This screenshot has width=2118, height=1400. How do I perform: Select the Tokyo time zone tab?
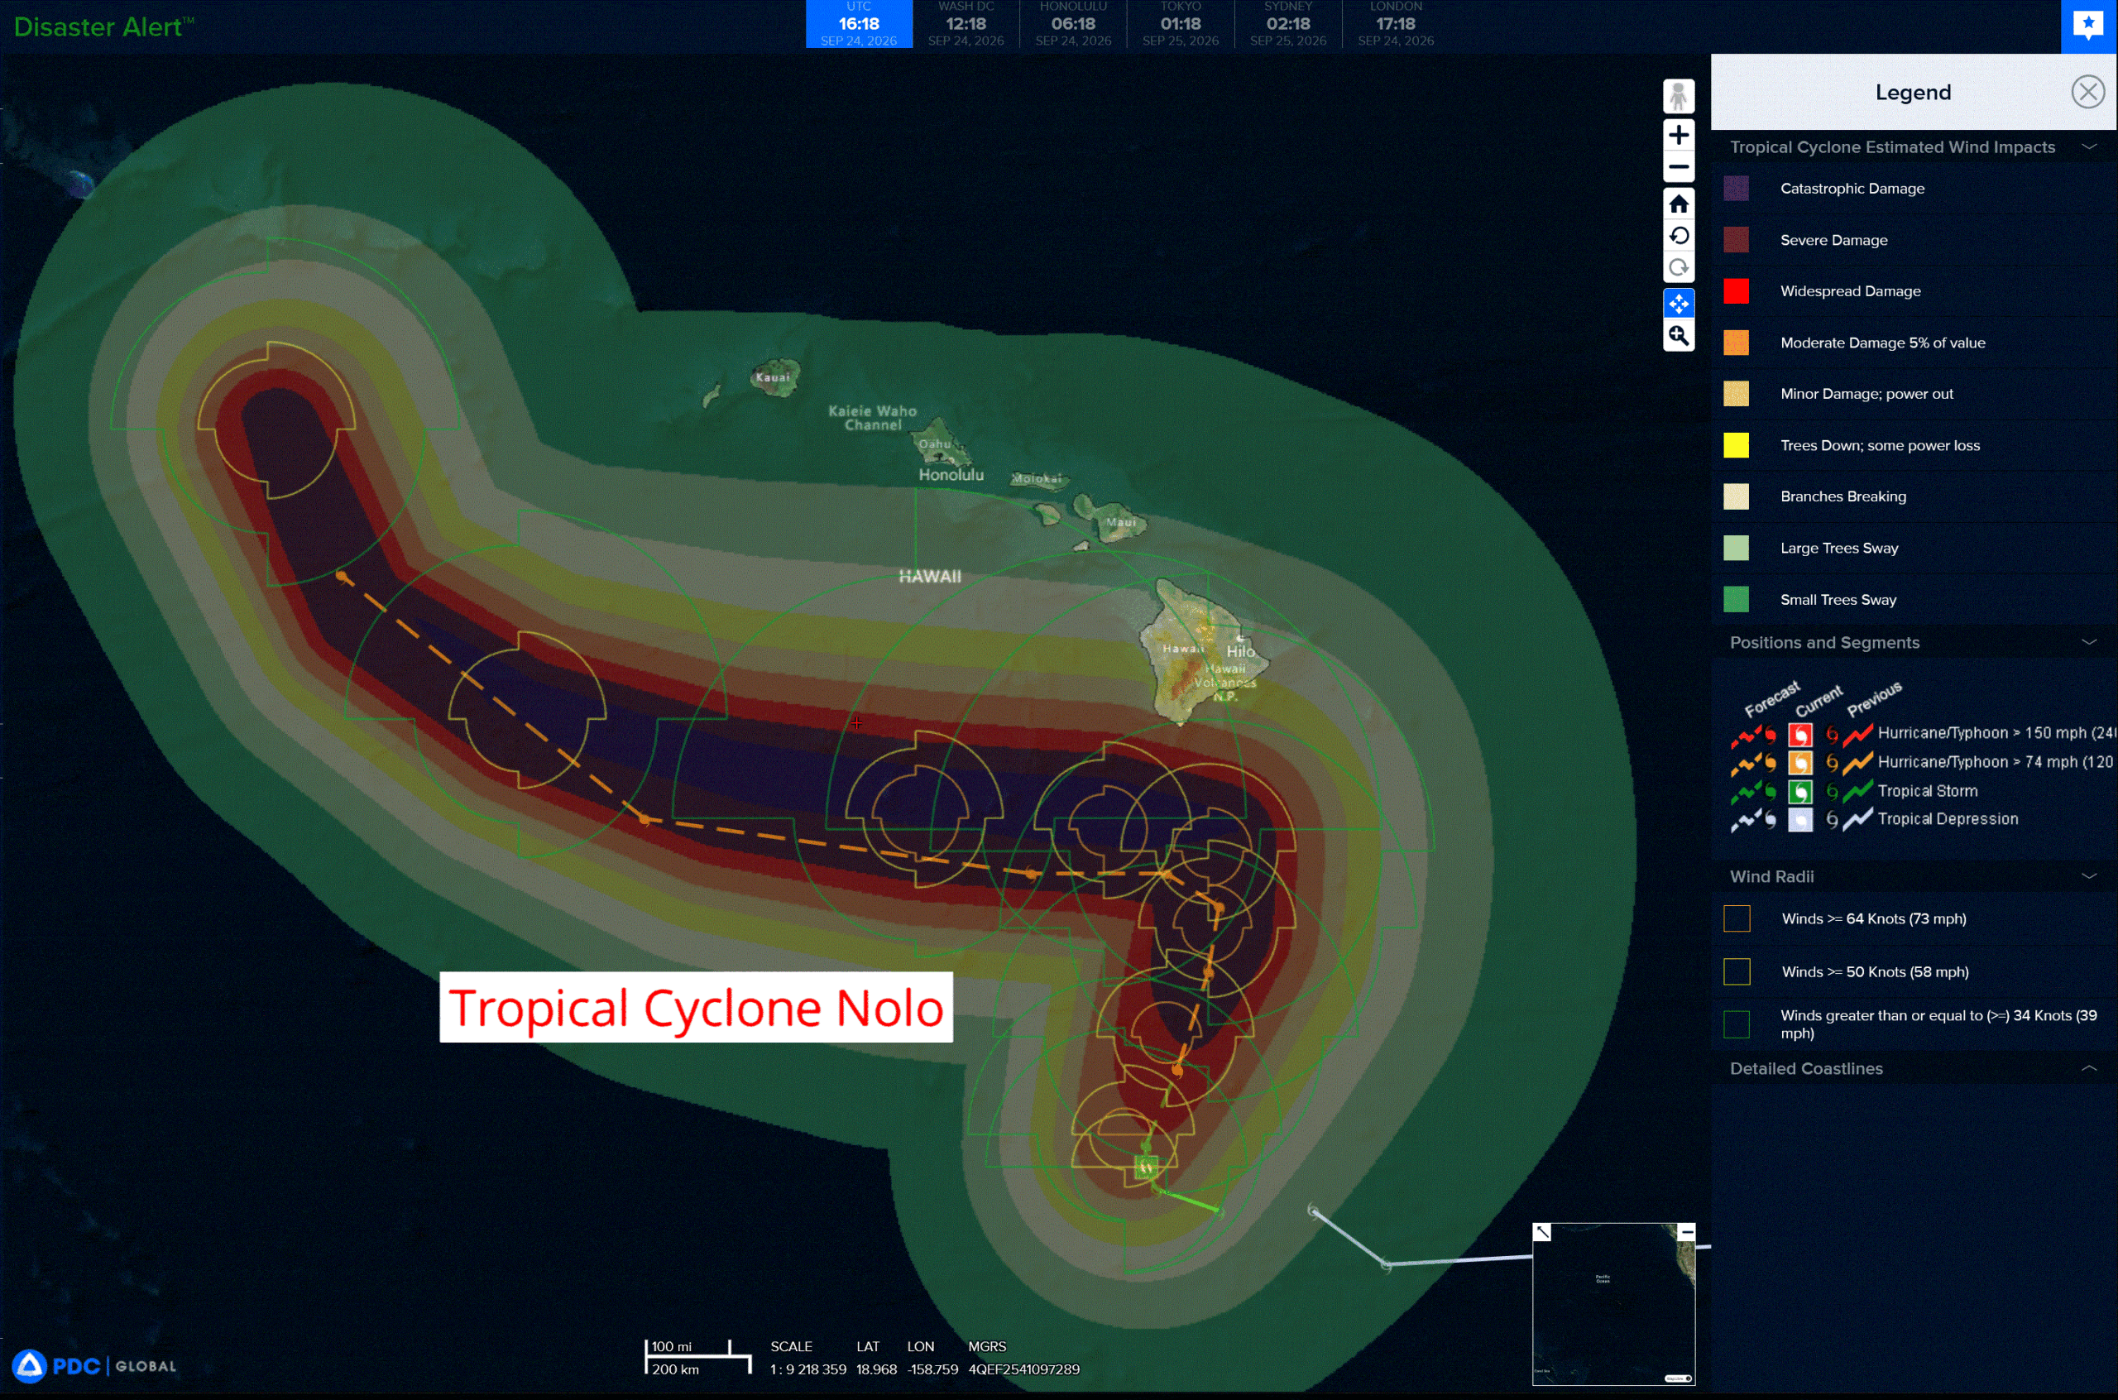pos(1180,24)
